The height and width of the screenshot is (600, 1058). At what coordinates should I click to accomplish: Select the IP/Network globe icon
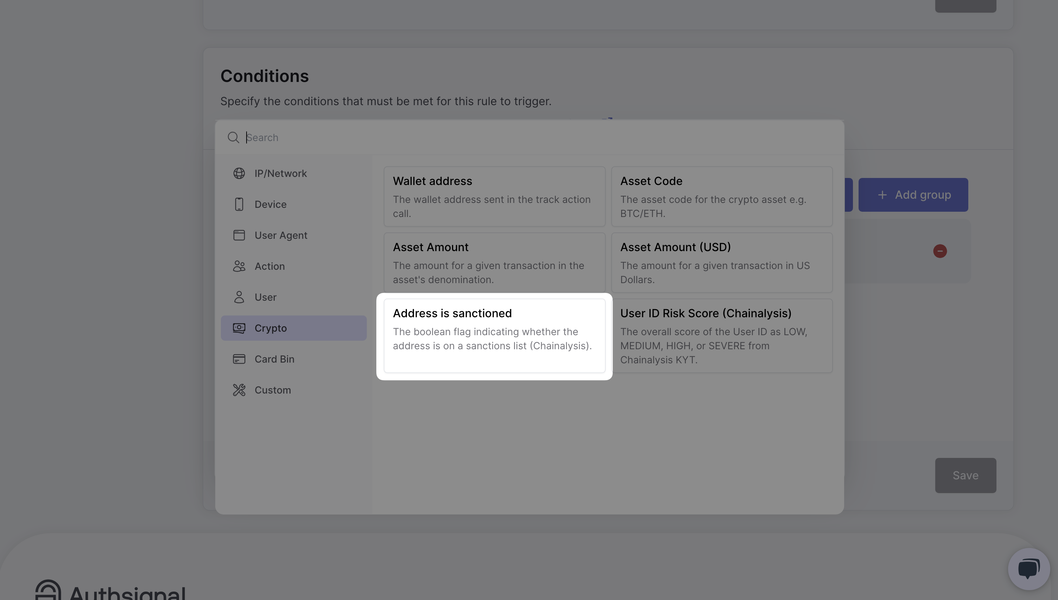tap(239, 173)
